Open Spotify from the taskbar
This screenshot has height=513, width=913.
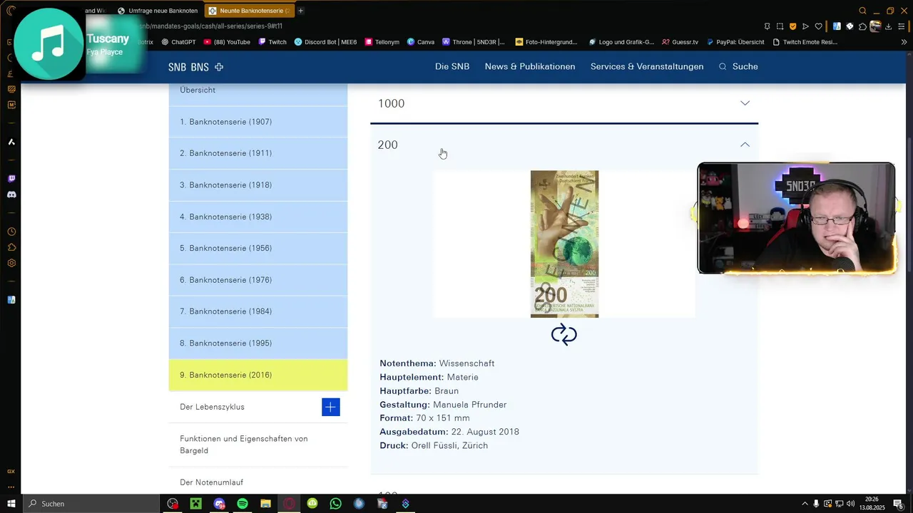[x=242, y=504]
